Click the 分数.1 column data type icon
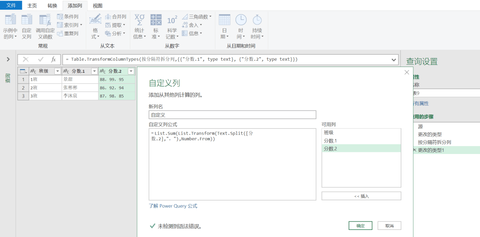 coord(66,71)
